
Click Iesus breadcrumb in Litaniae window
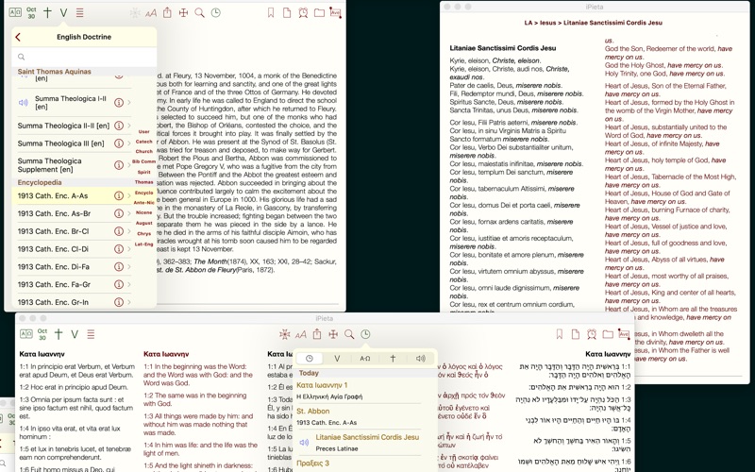(x=548, y=23)
